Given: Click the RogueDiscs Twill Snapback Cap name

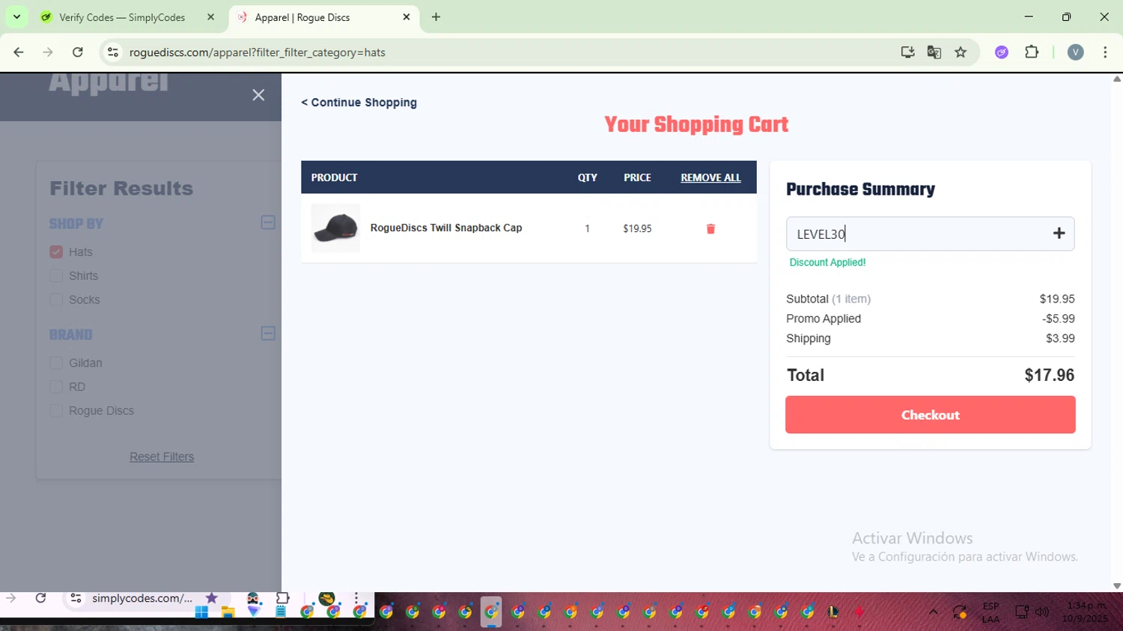Looking at the screenshot, I should [x=446, y=228].
